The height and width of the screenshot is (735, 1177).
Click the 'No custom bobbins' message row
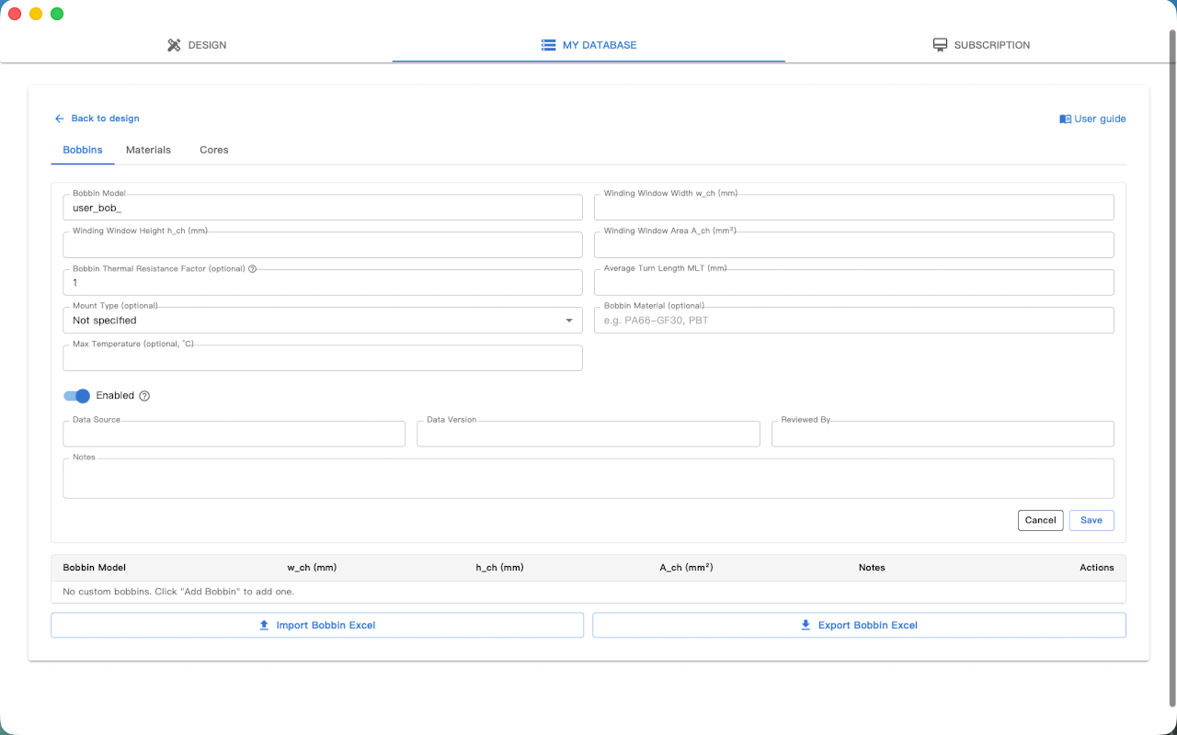(588, 592)
